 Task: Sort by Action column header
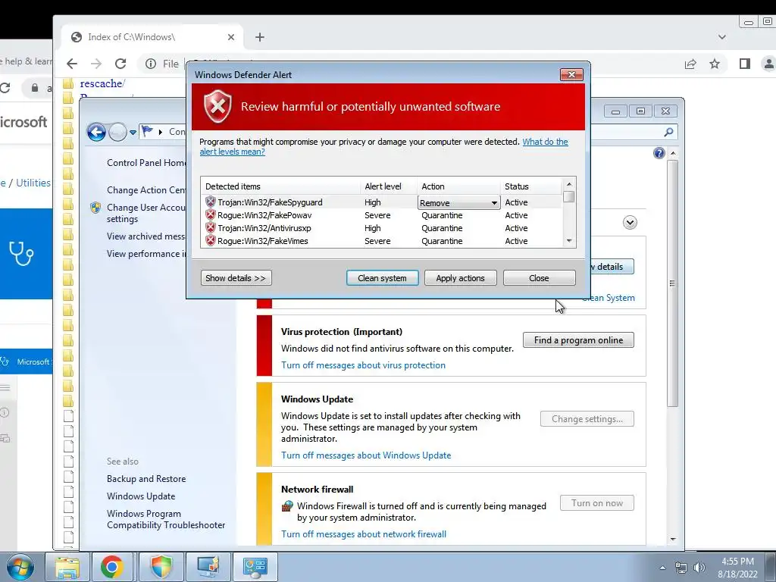click(458, 186)
